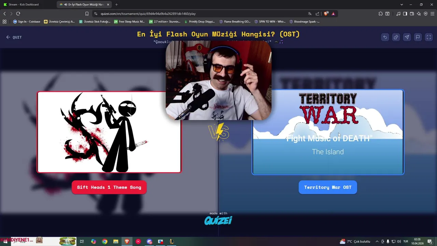Image resolution: width=437 pixels, height=246 pixels.
Task: Open the clock showing 02:28
Action: point(417,242)
